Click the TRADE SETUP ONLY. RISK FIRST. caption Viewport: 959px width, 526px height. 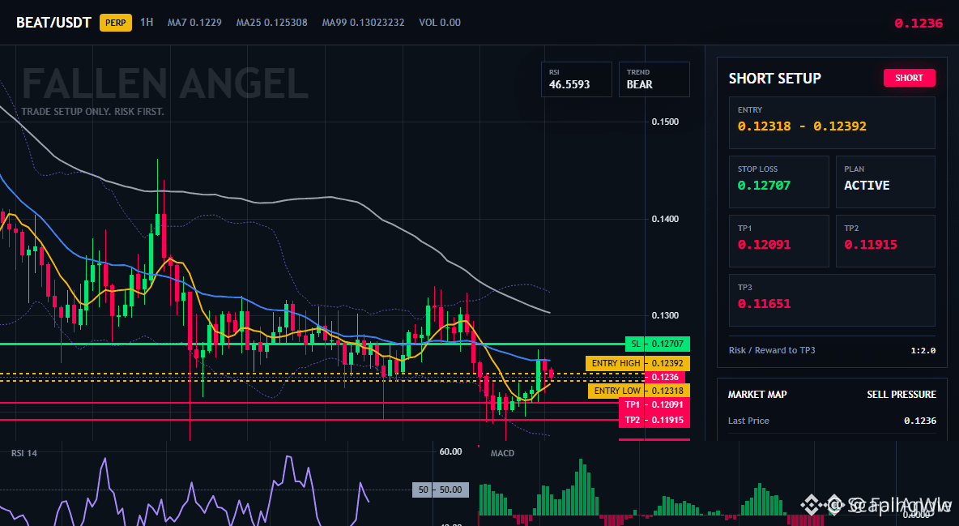coord(92,112)
